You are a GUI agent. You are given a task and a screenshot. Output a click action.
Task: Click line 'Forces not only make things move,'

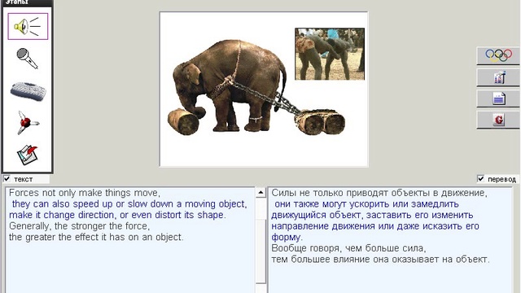(x=85, y=193)
